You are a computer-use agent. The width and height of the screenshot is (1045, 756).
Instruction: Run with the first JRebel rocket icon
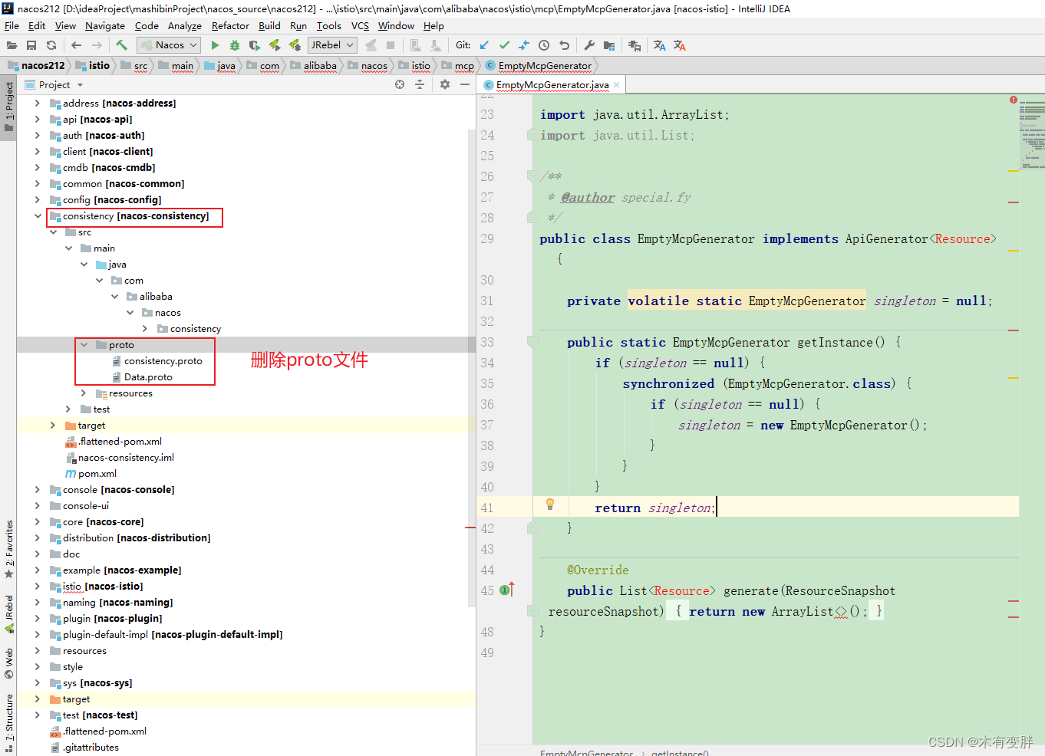coord(275,45)
